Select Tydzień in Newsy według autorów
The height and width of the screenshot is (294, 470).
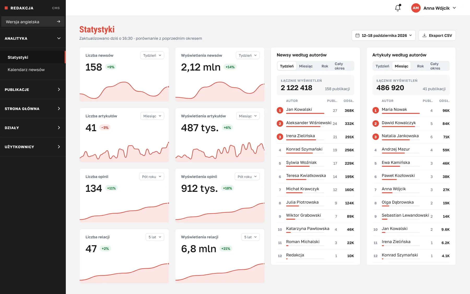287,66
